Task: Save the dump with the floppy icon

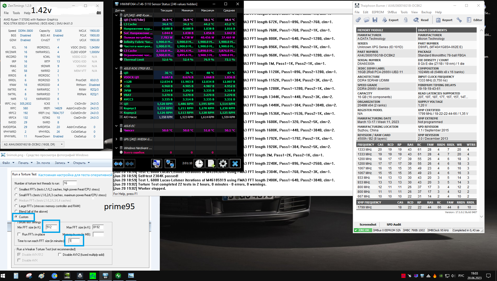Action: (375, 20)
